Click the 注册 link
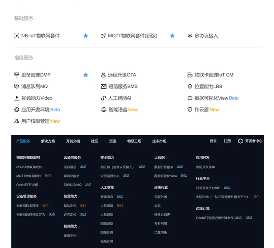 click(227, 141)
